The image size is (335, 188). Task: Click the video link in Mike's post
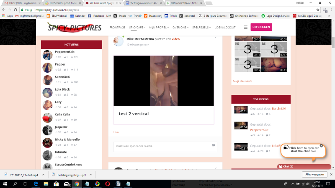coord(175,39)
